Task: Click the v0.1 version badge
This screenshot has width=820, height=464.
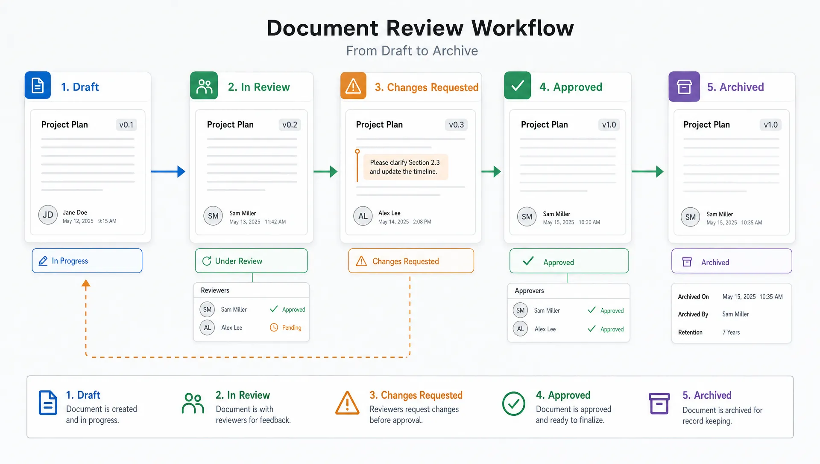Action: 126,125
